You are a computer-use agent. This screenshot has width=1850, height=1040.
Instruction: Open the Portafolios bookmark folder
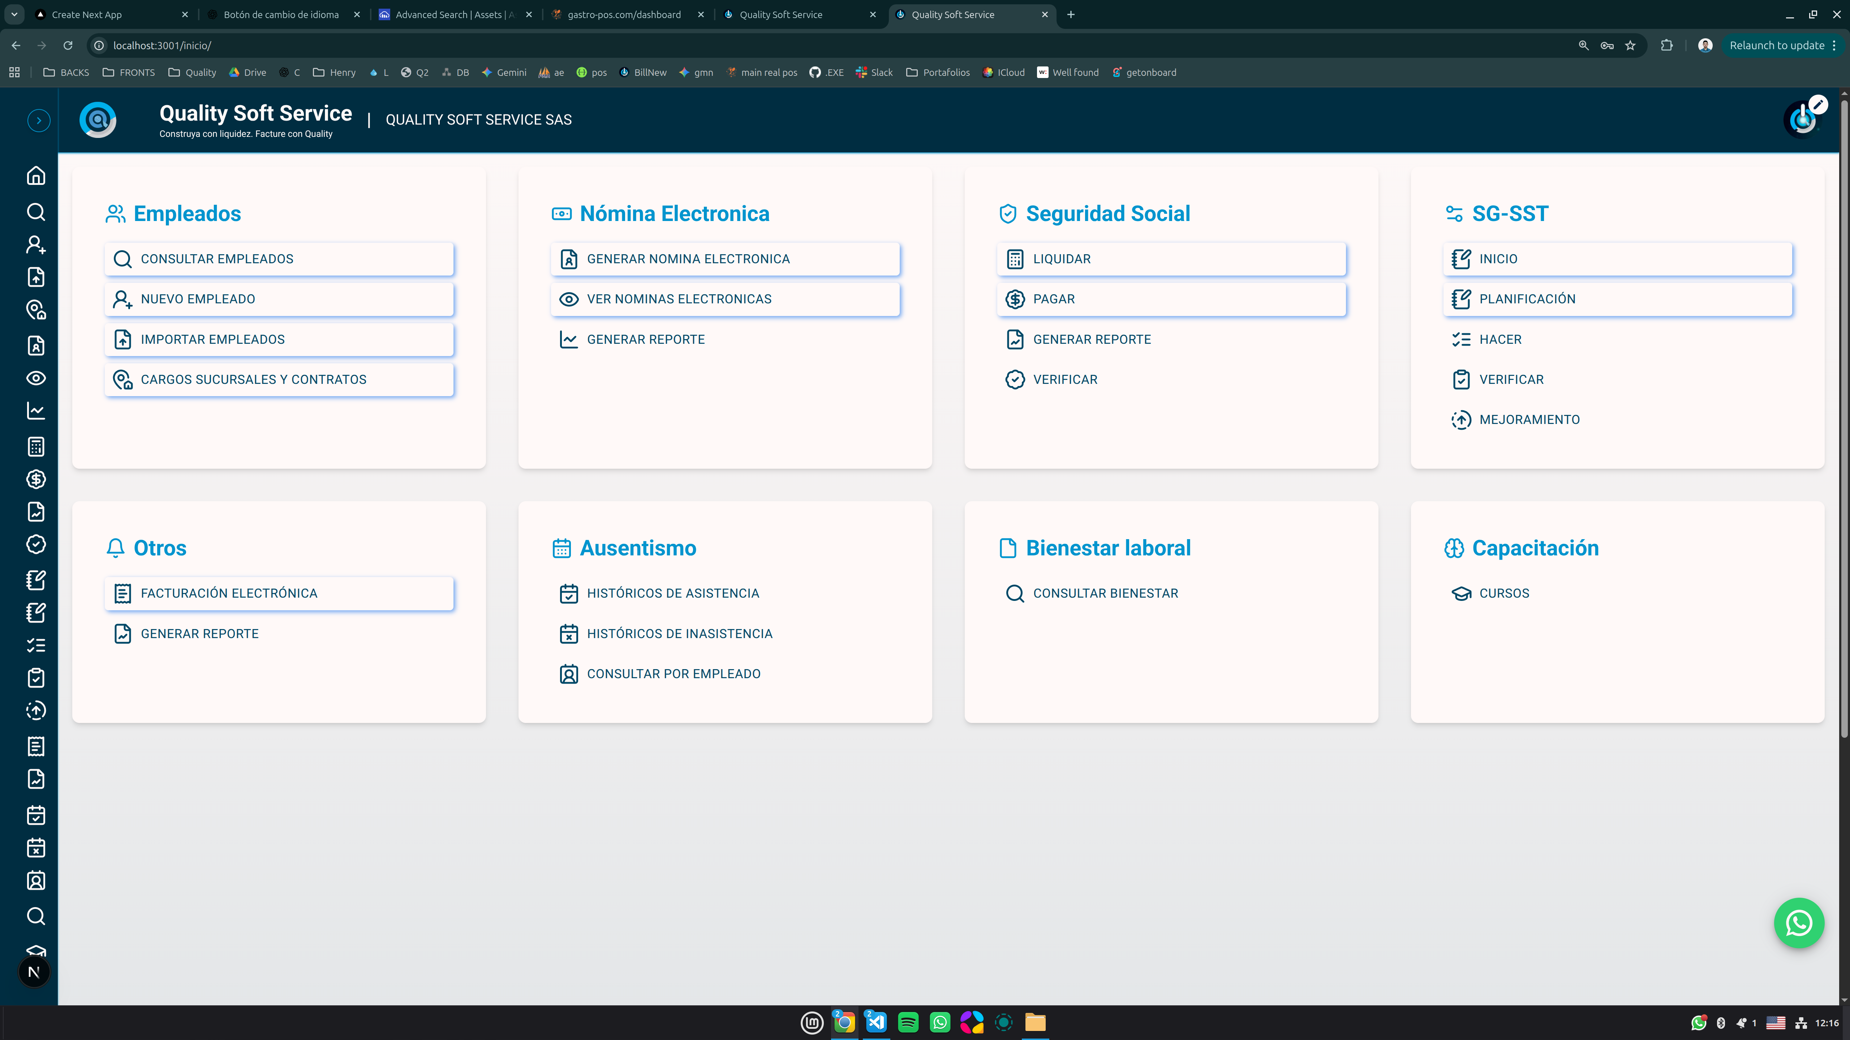pyautogui.click(x=938, y=73)
